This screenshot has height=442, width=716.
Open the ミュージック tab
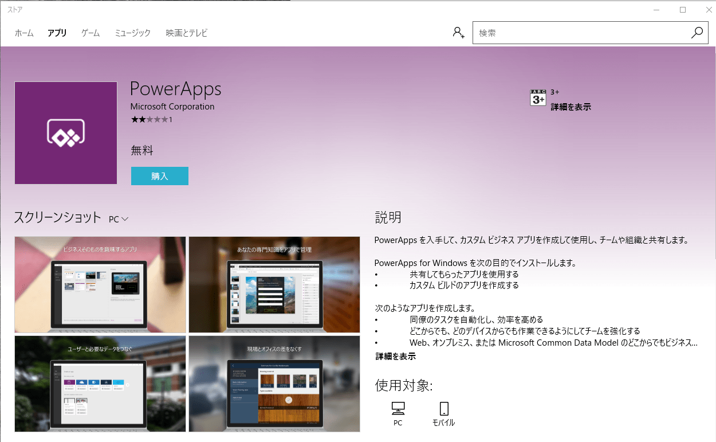(132, 33)
